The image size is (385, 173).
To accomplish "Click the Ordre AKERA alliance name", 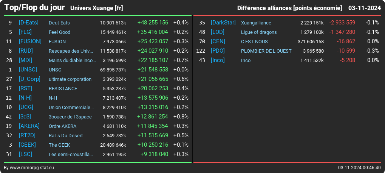I will [x=62, y=126].
